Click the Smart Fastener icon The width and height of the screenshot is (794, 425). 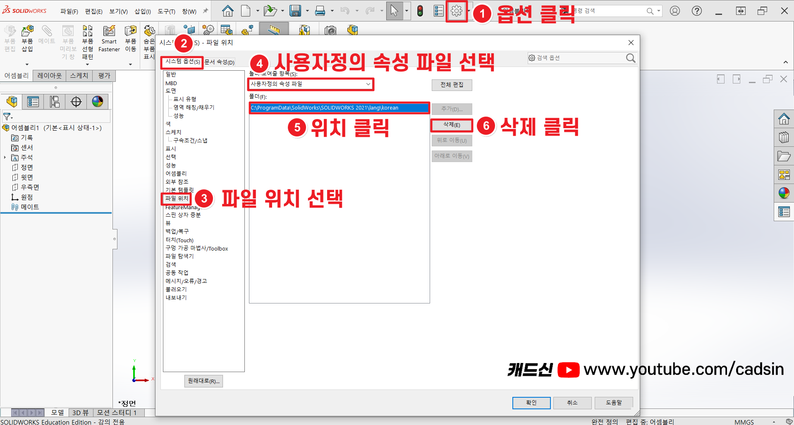109,38
